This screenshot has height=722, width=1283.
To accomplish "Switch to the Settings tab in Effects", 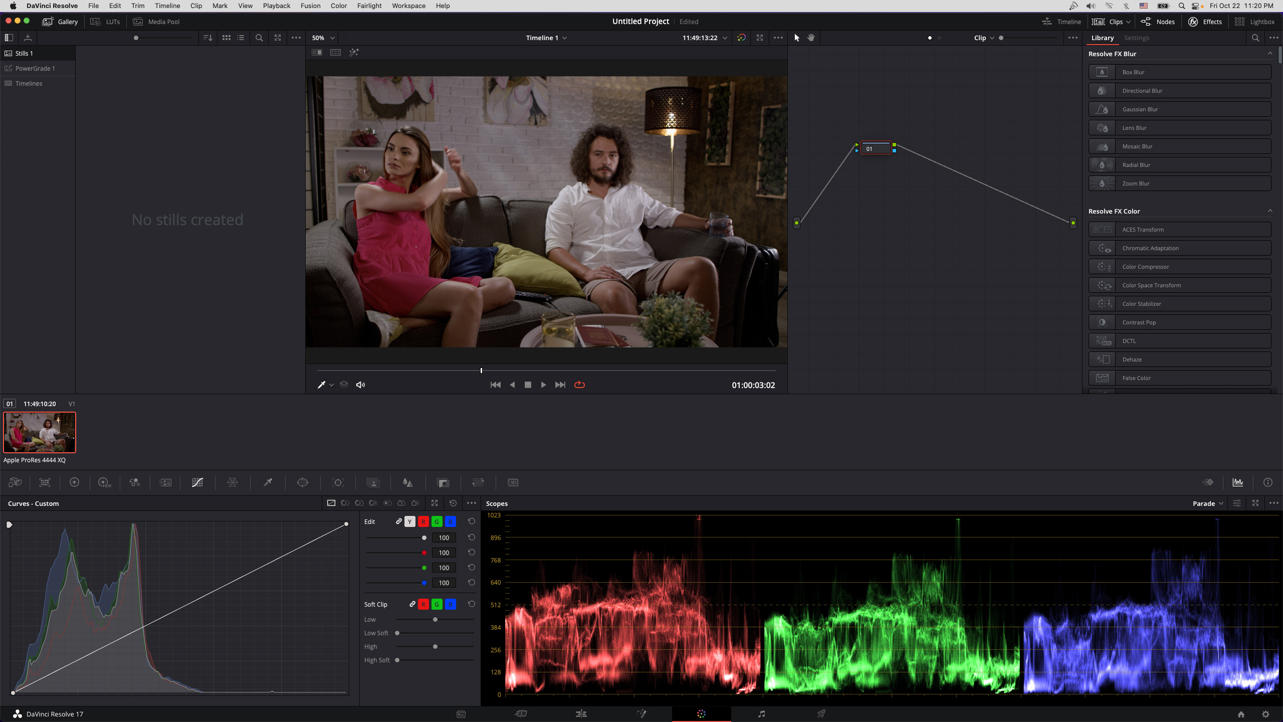I will [1136, 38].
